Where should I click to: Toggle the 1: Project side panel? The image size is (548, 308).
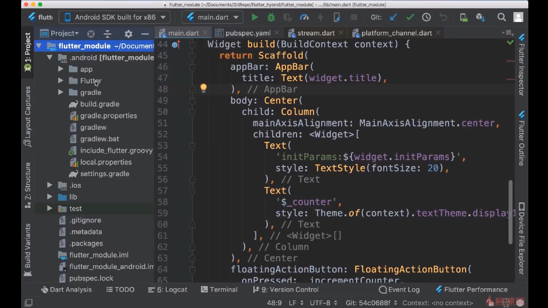point(28,52)
